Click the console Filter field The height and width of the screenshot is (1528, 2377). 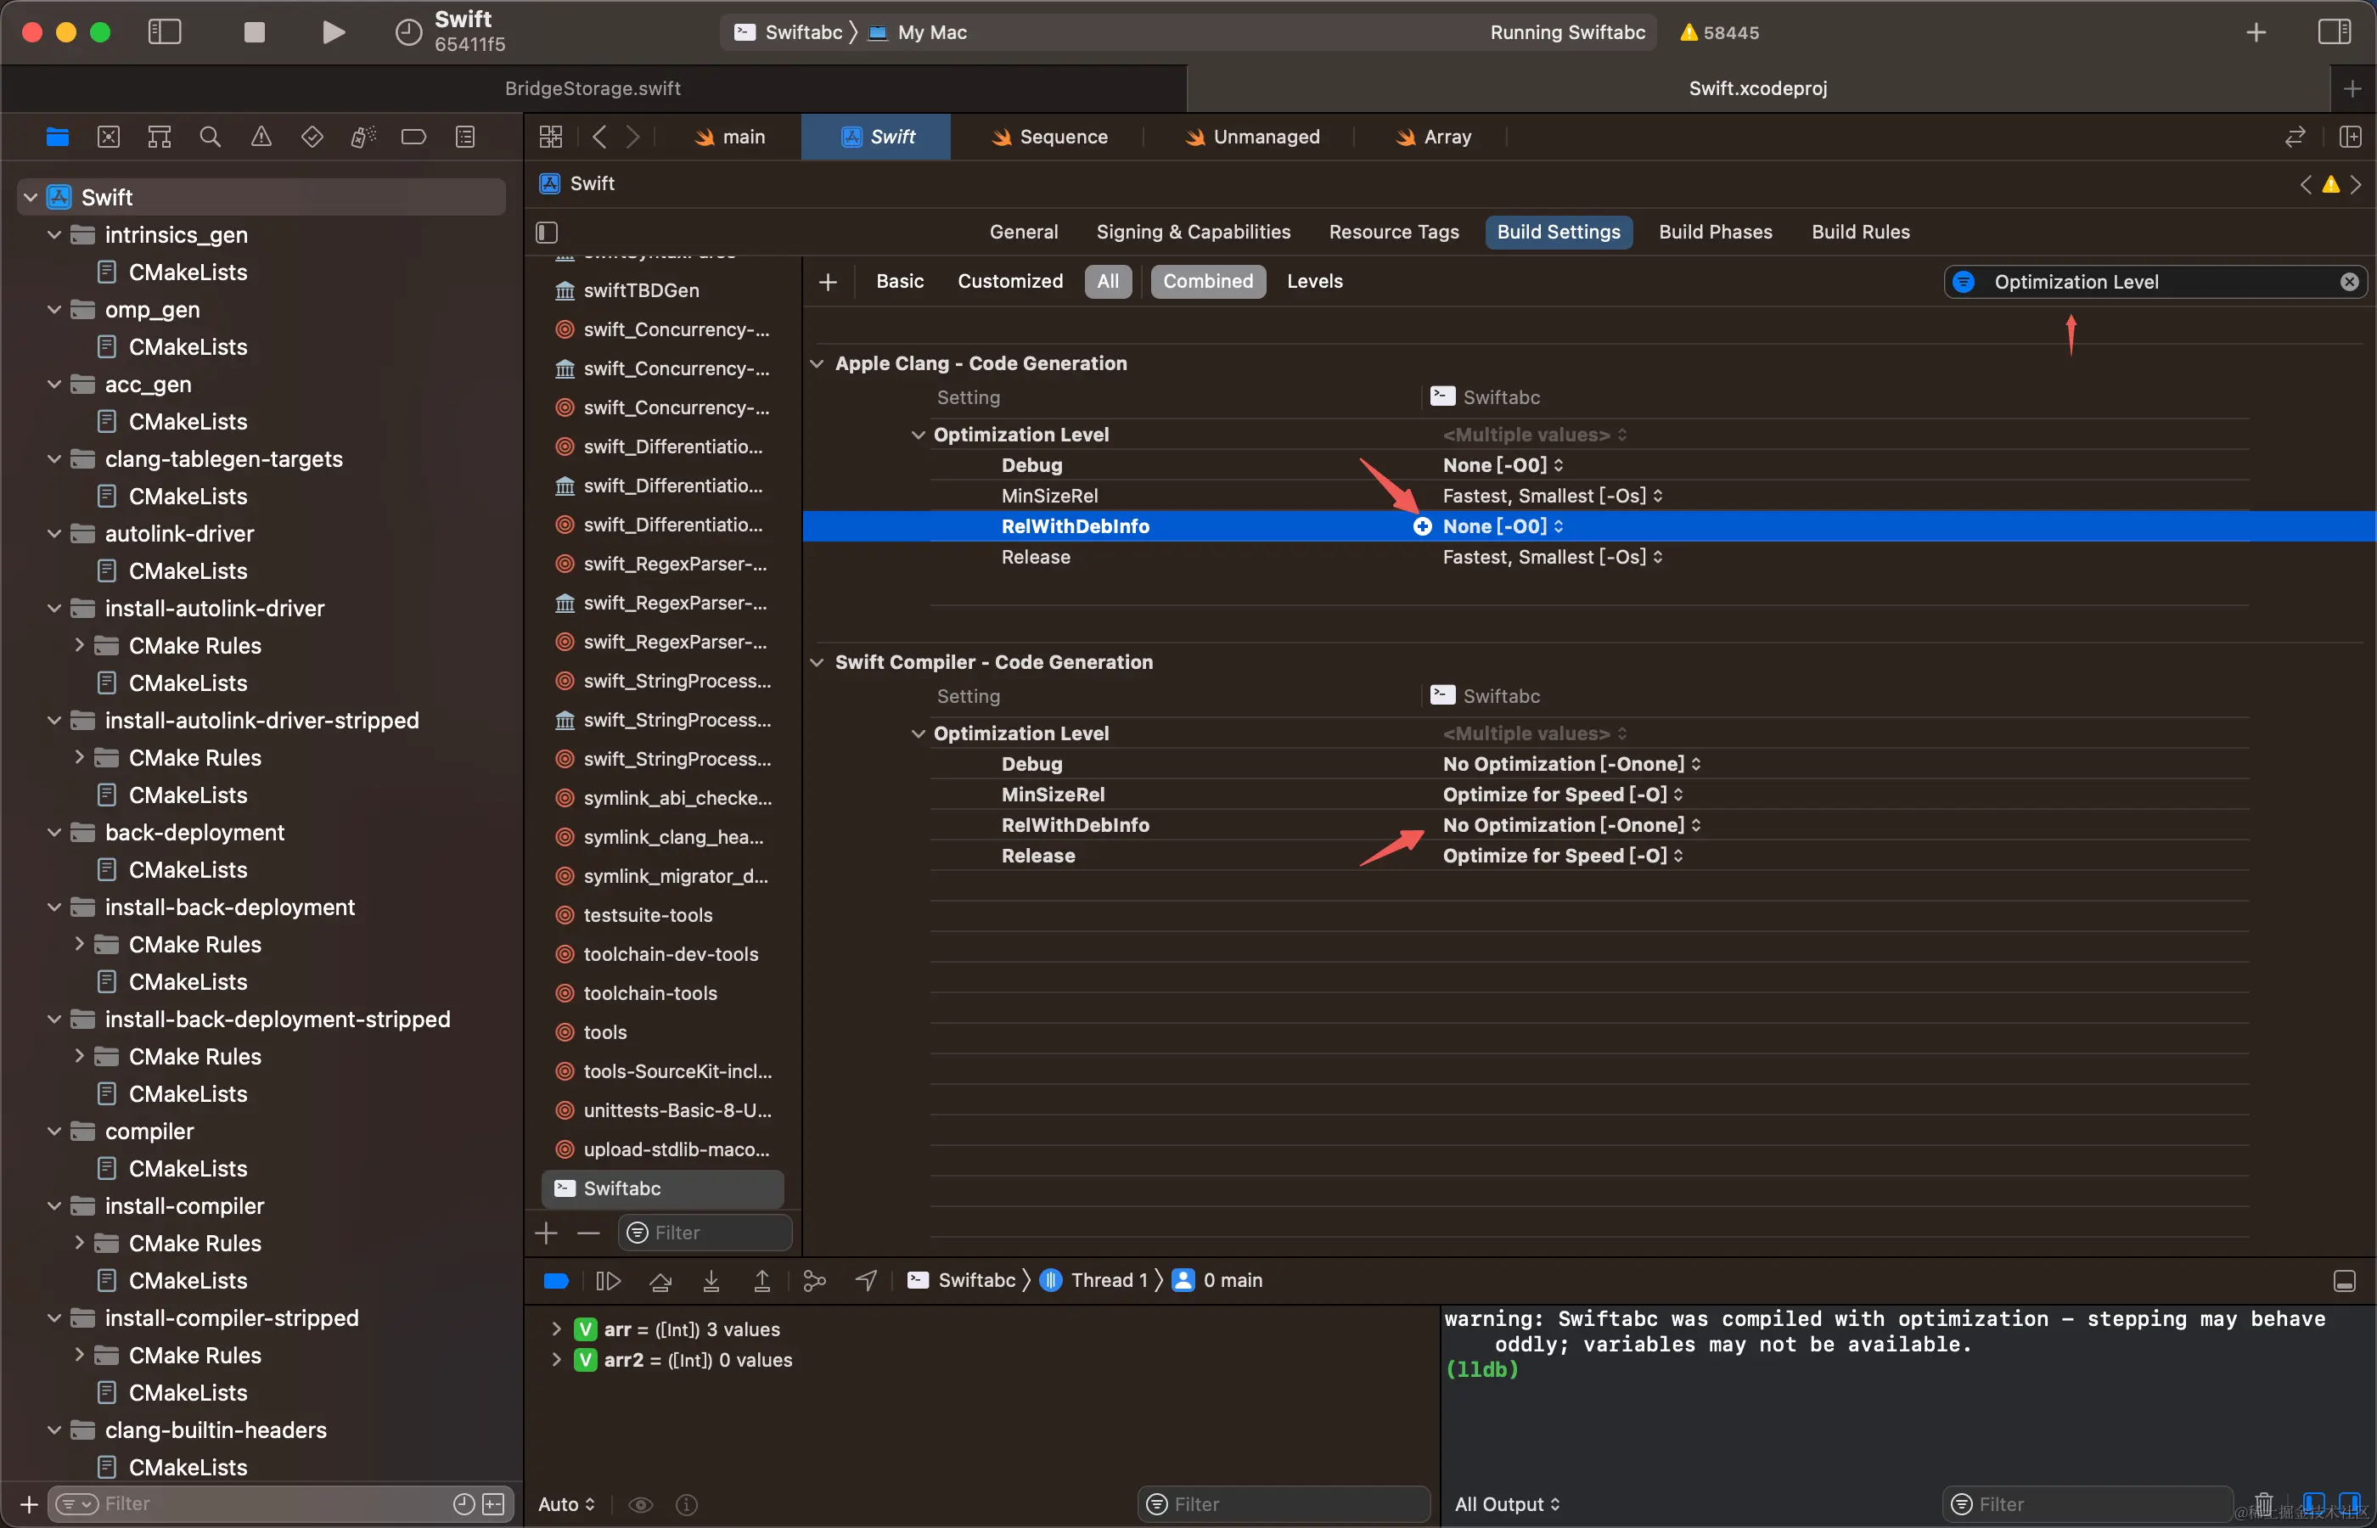(2087, 1505)
